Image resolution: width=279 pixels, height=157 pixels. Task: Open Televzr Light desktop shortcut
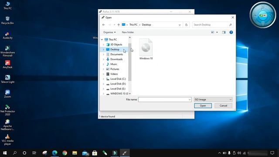click(x=7, y=79)
